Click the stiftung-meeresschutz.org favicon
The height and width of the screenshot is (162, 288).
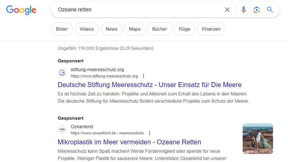click(62, 73)
